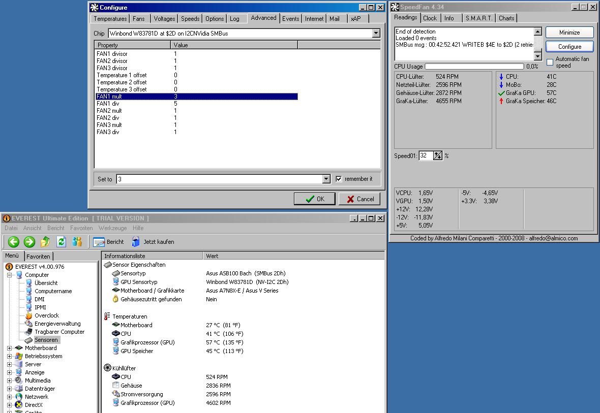Viewport: 600px width, 413px height.
Task: Select Sensoren in the EVEREST tree
Action: tap(46, 339)
